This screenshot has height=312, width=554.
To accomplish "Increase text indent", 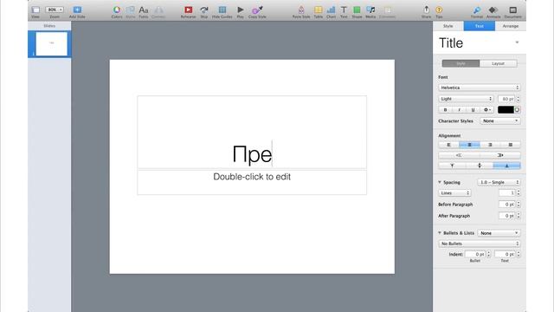I will pos(500,155).
